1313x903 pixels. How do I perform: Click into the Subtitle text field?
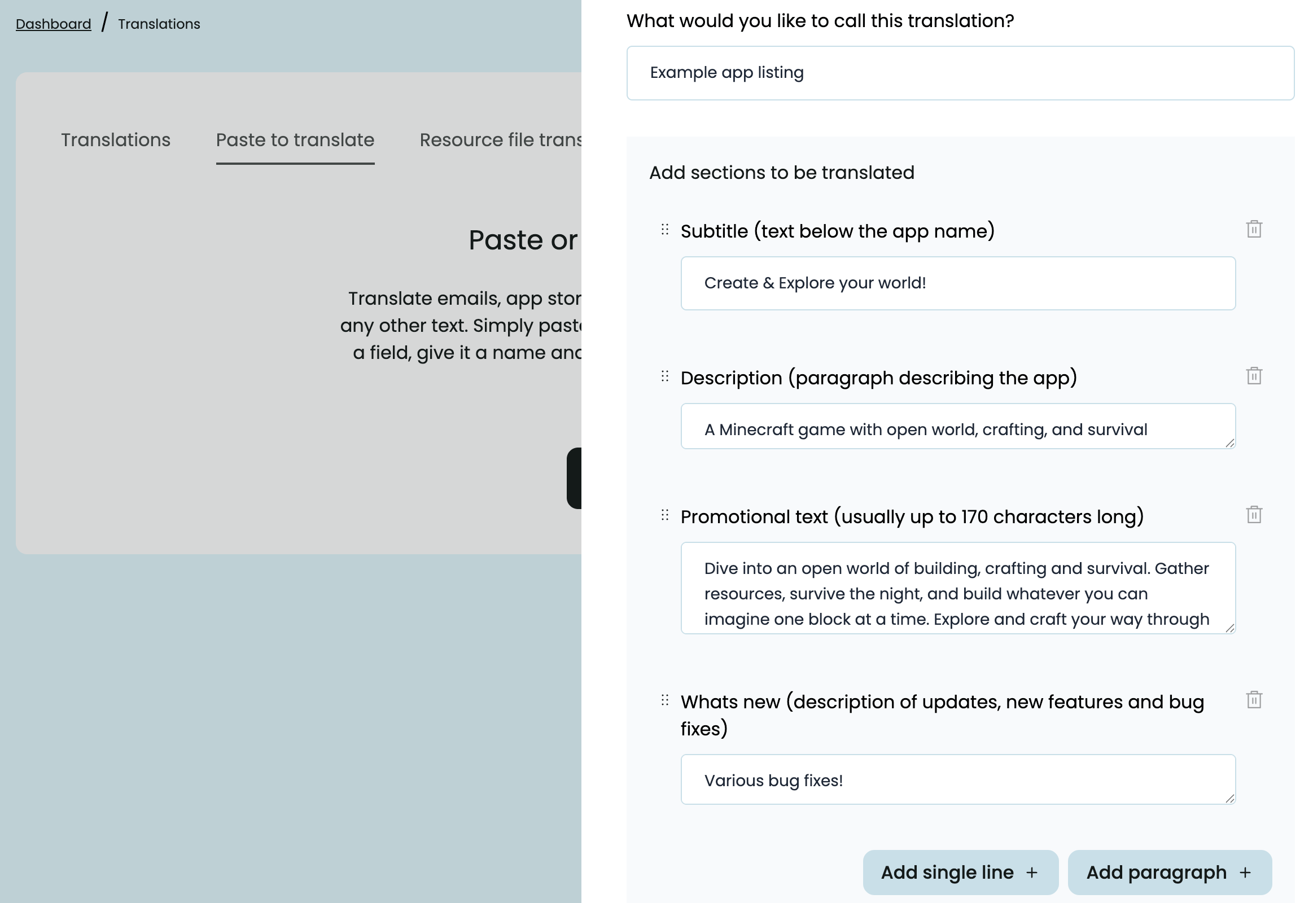957,283
